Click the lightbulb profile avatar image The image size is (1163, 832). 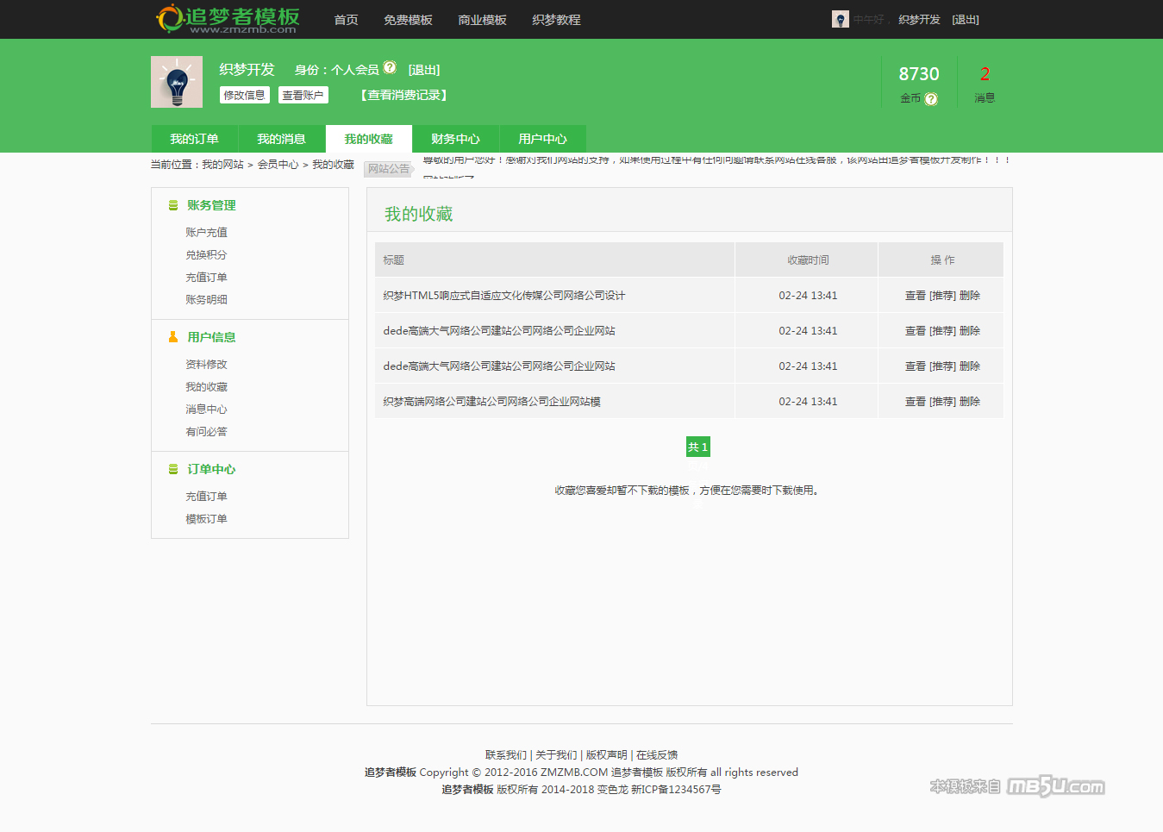(x=177, y=82)
